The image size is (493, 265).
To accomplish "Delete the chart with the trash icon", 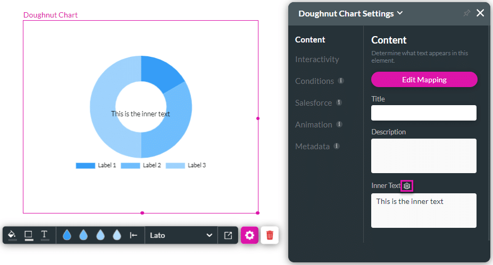I will pyautogui.click(x=270, y=235).
